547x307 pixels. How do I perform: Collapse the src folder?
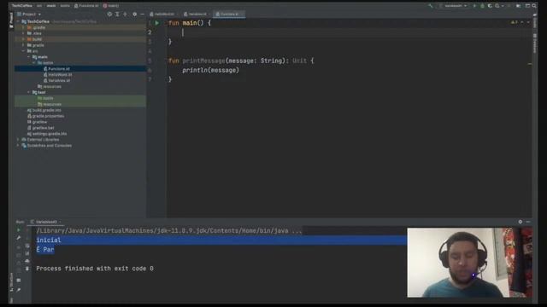(x=23, y=51)
